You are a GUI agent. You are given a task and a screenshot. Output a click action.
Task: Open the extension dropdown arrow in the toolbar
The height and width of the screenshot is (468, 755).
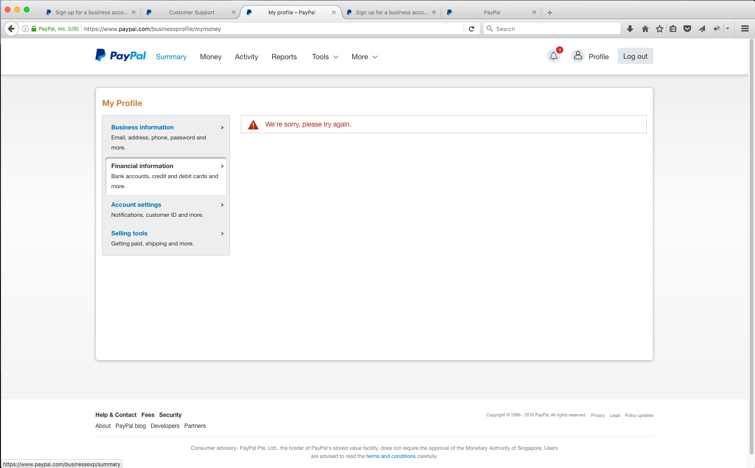click(728, 29)
